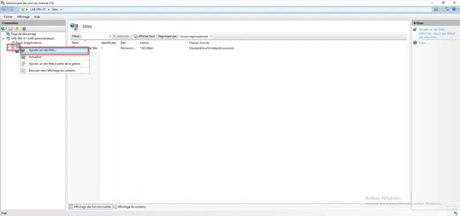This screenshot has width=460, height=216.
Task: Click the delete connection icon in Connexions toolbar
Action: tap(24, 29)
